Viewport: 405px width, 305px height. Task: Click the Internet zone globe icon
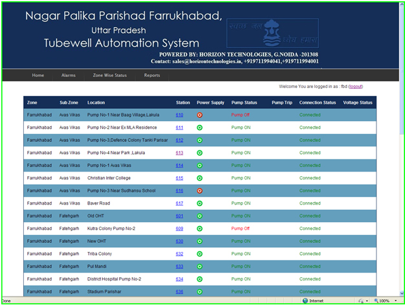[x=305, y=301]
